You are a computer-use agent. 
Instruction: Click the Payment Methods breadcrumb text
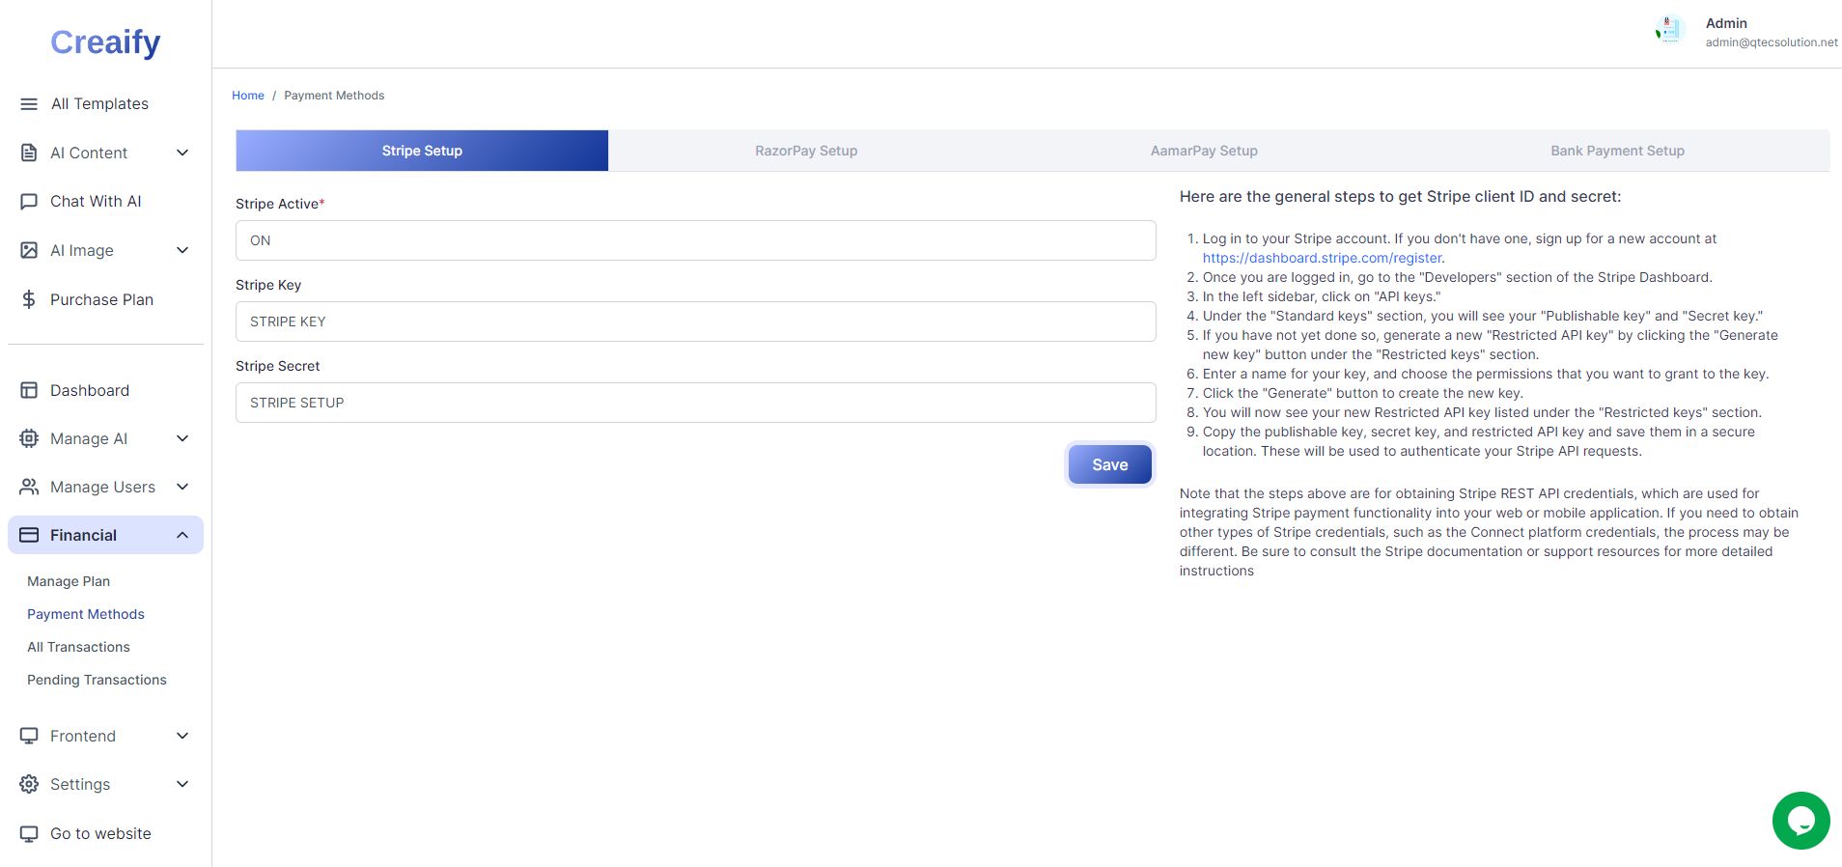point(334,96)
